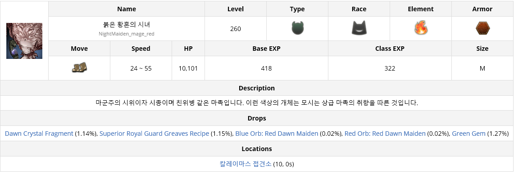Click the Drops section header

pos(257,118)
